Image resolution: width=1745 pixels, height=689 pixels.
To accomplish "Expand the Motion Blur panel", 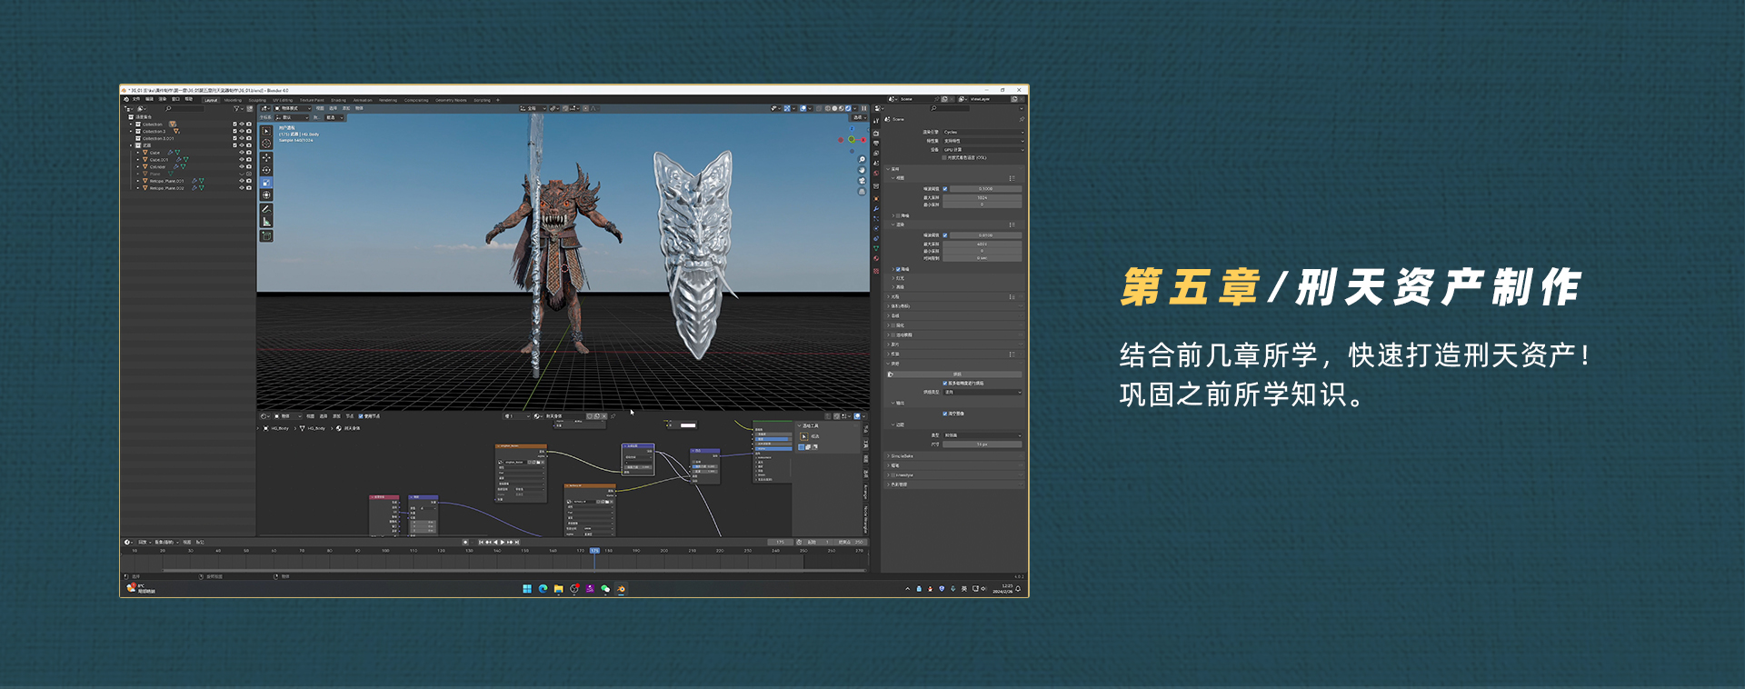I will pyautogui.click(x=954, y=335).
